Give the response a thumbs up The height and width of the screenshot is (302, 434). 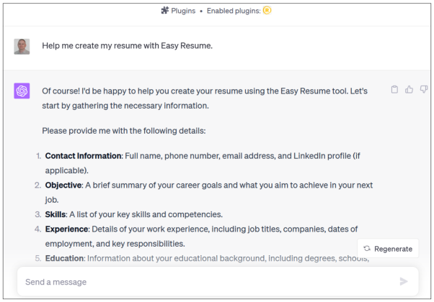(409, 90)
